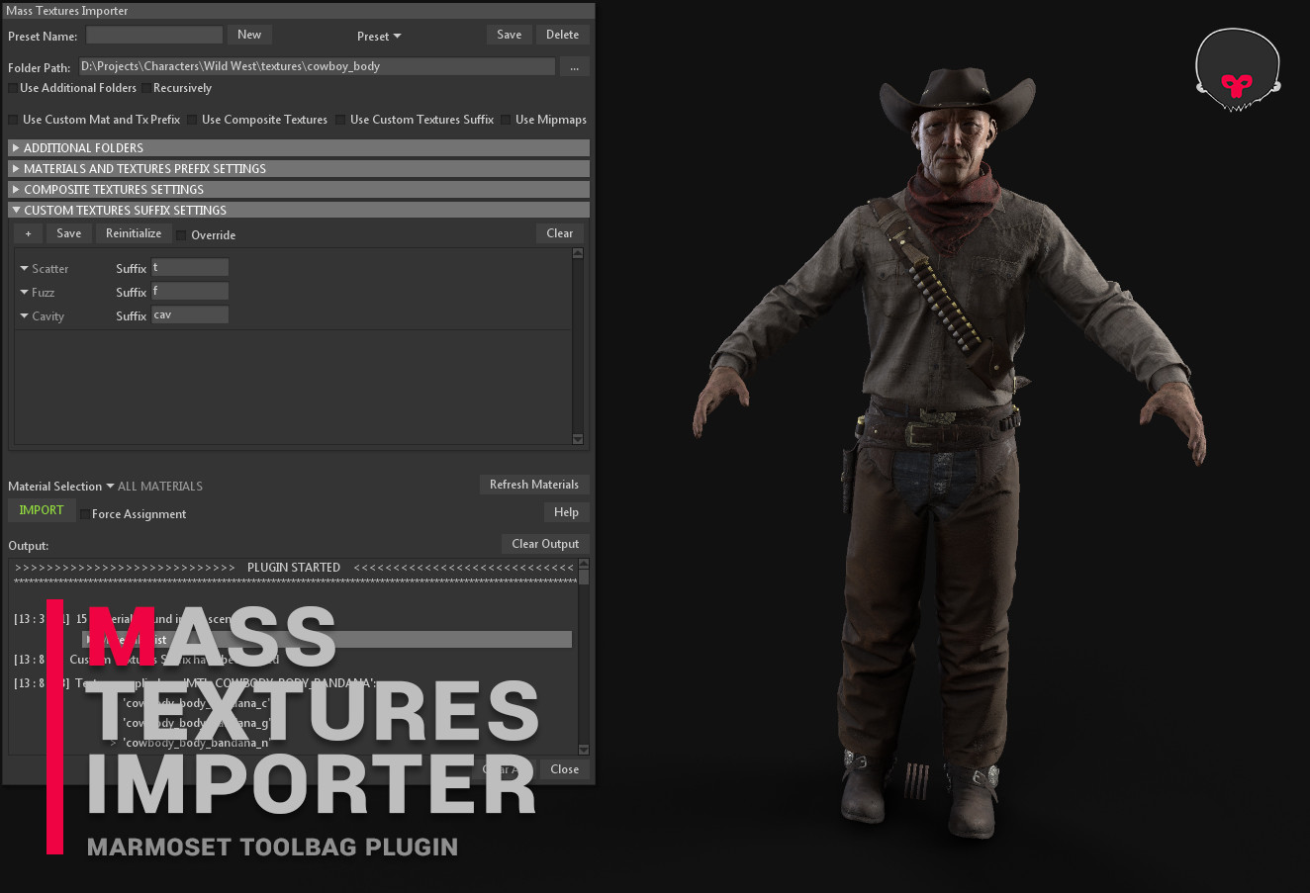The width and height of the screenshot is (1310, 893).
Task: Open the Preset dropdown
Action: point(379,35)
